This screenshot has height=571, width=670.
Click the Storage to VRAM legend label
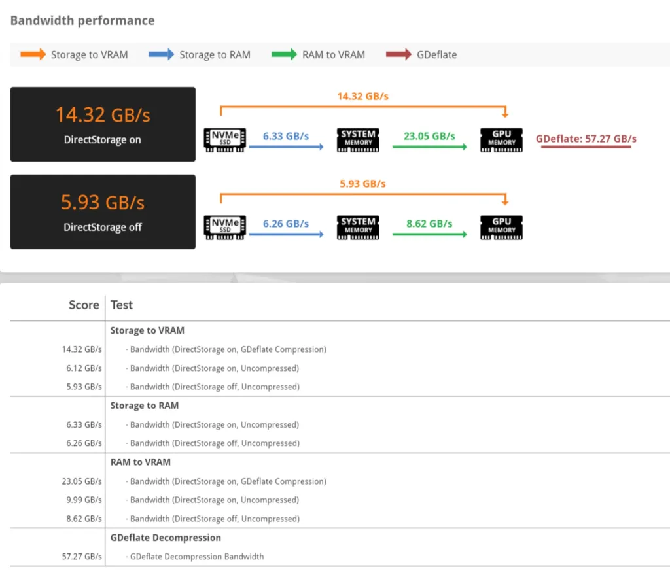89,55
